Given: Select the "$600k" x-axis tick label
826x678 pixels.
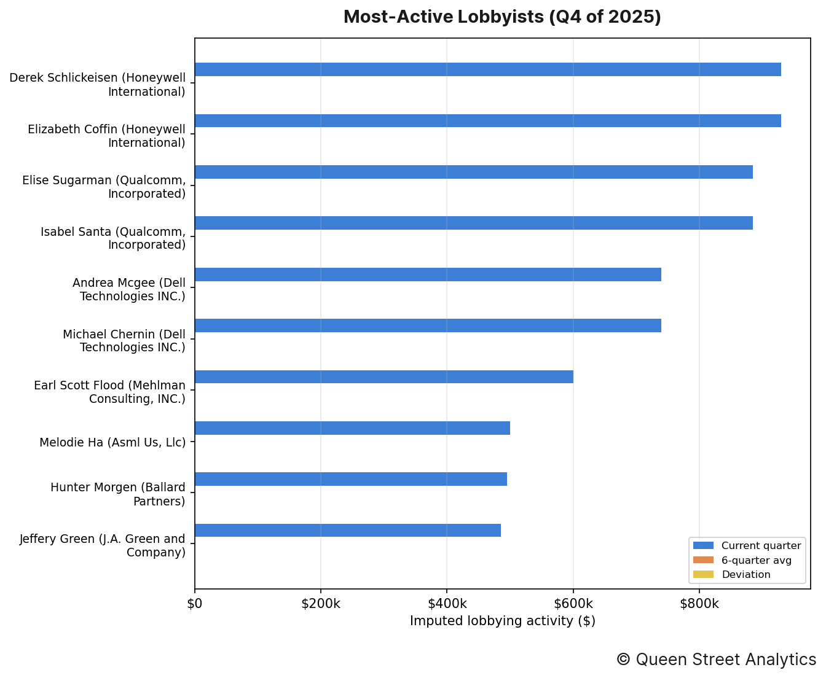Looking at the screenshot, I should 573,604.
